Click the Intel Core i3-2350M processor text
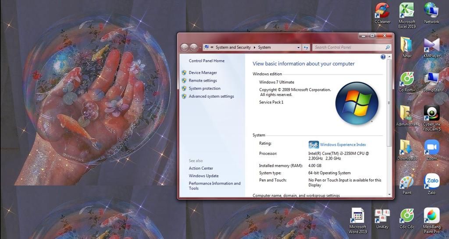Image resolution: width=449 pixels, height=239 pixels. [339, 156]
